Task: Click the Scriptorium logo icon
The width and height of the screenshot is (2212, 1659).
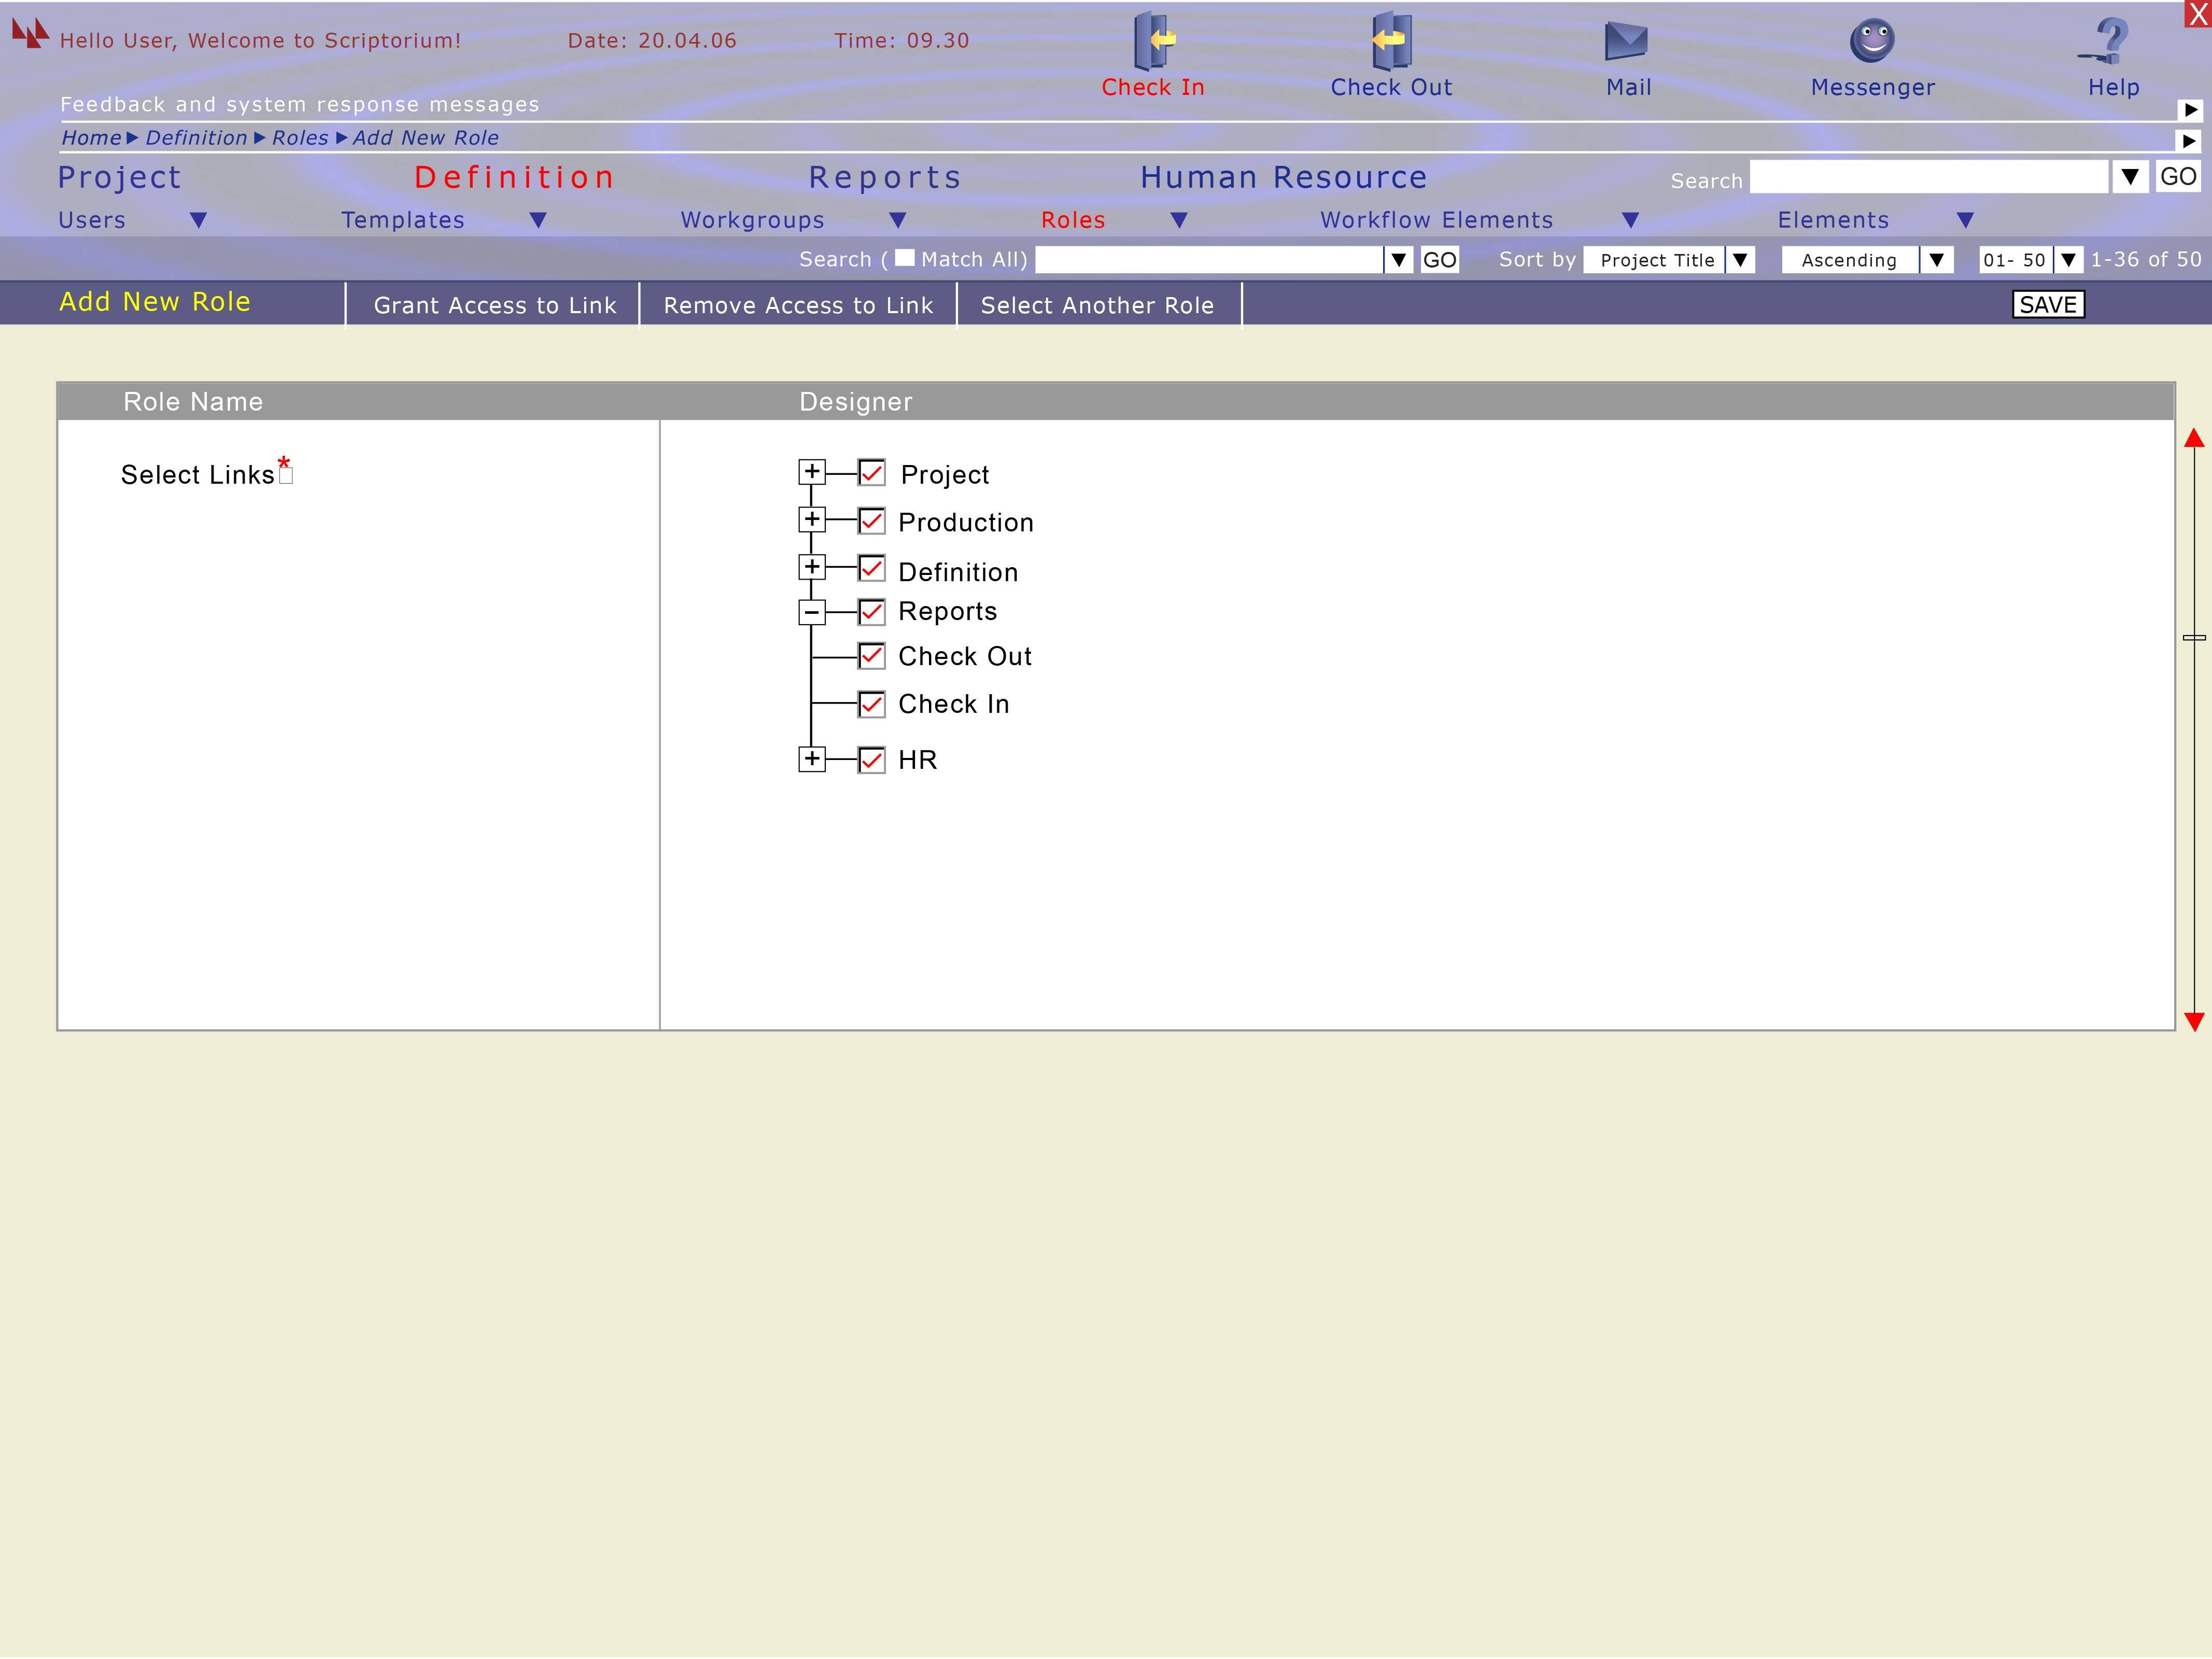Action: [x=30, y=33]
